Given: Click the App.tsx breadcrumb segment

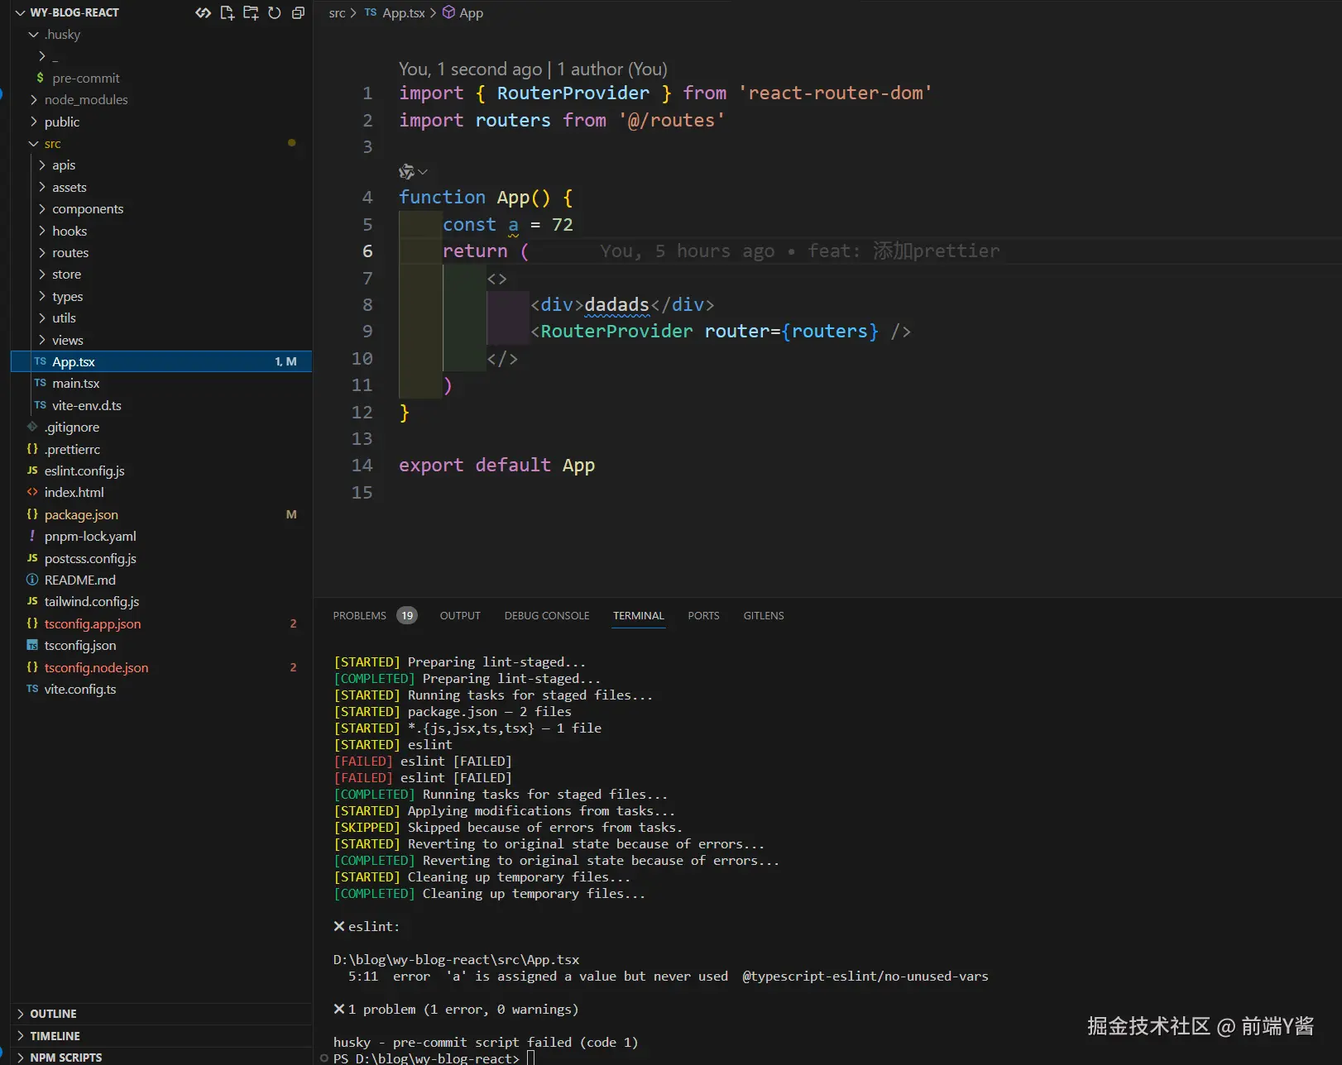Looking at the screenshot, I should point(403,13).
